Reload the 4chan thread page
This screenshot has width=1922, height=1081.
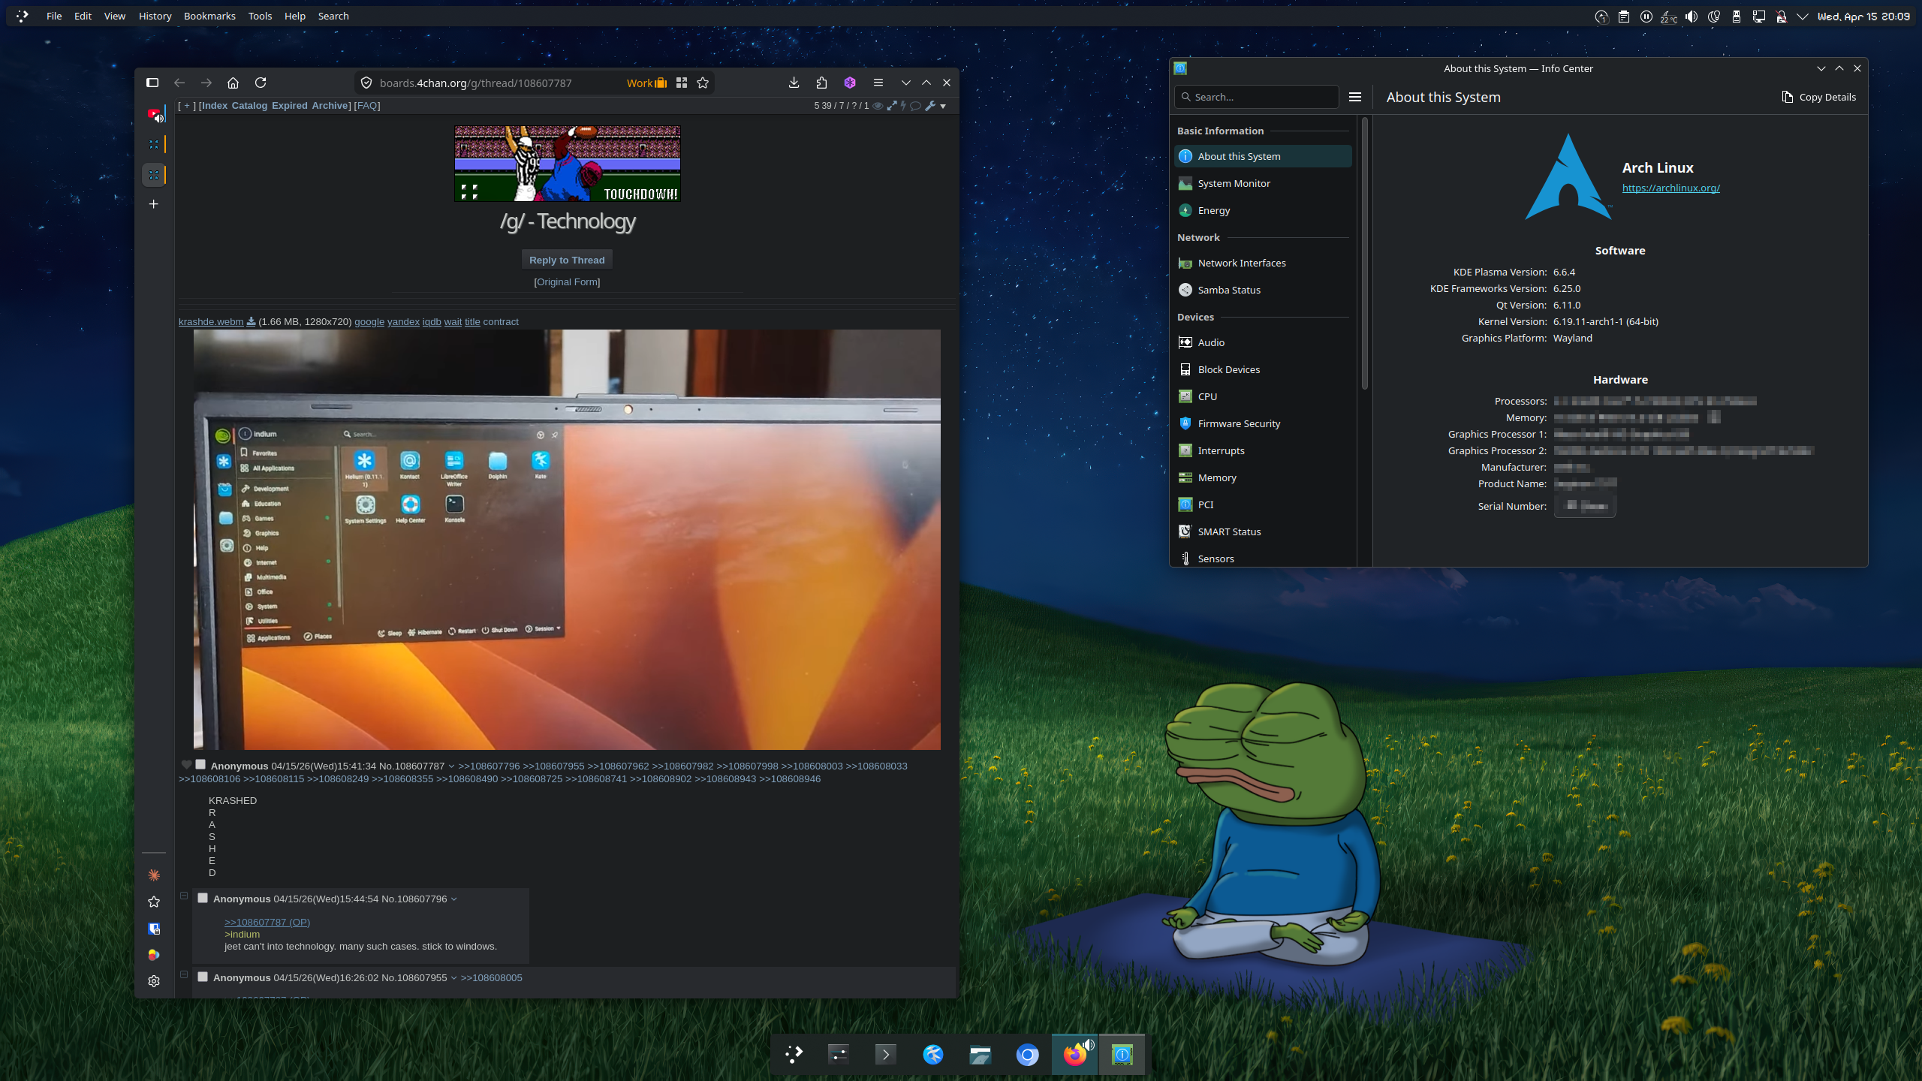[x=261, y=83]
